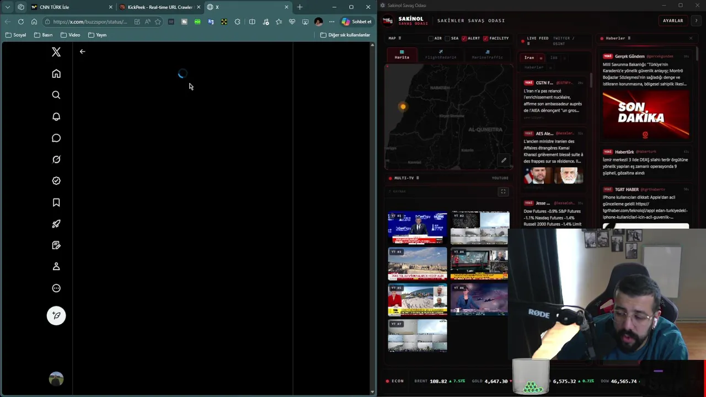Open YT #5 video thumbnail

418,299
